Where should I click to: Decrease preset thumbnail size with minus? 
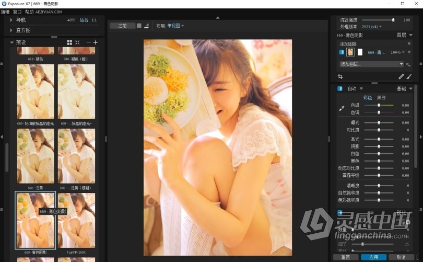(88, 42)
